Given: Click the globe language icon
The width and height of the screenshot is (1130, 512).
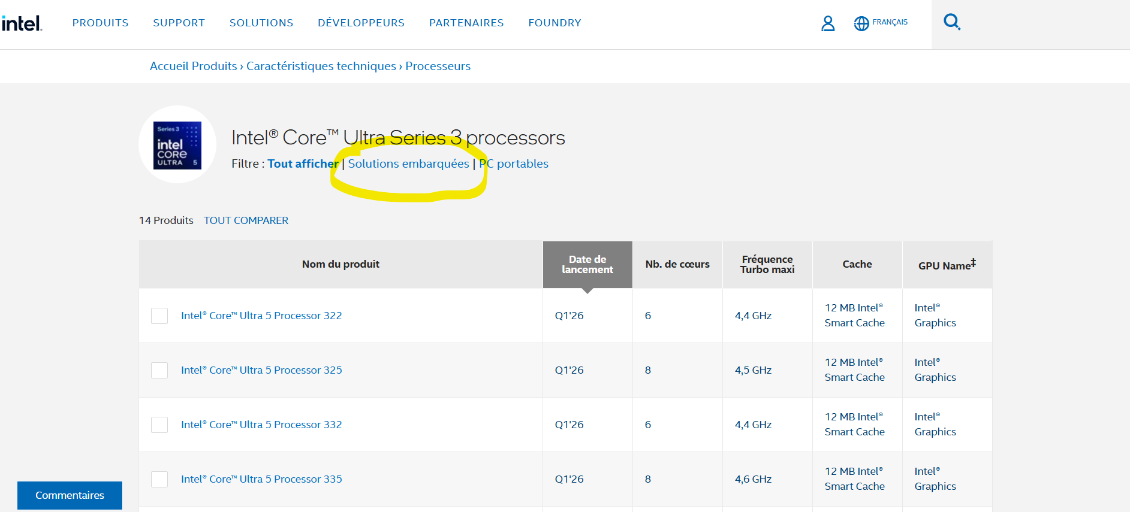Looking at the screenshot, I should [861, 23].
